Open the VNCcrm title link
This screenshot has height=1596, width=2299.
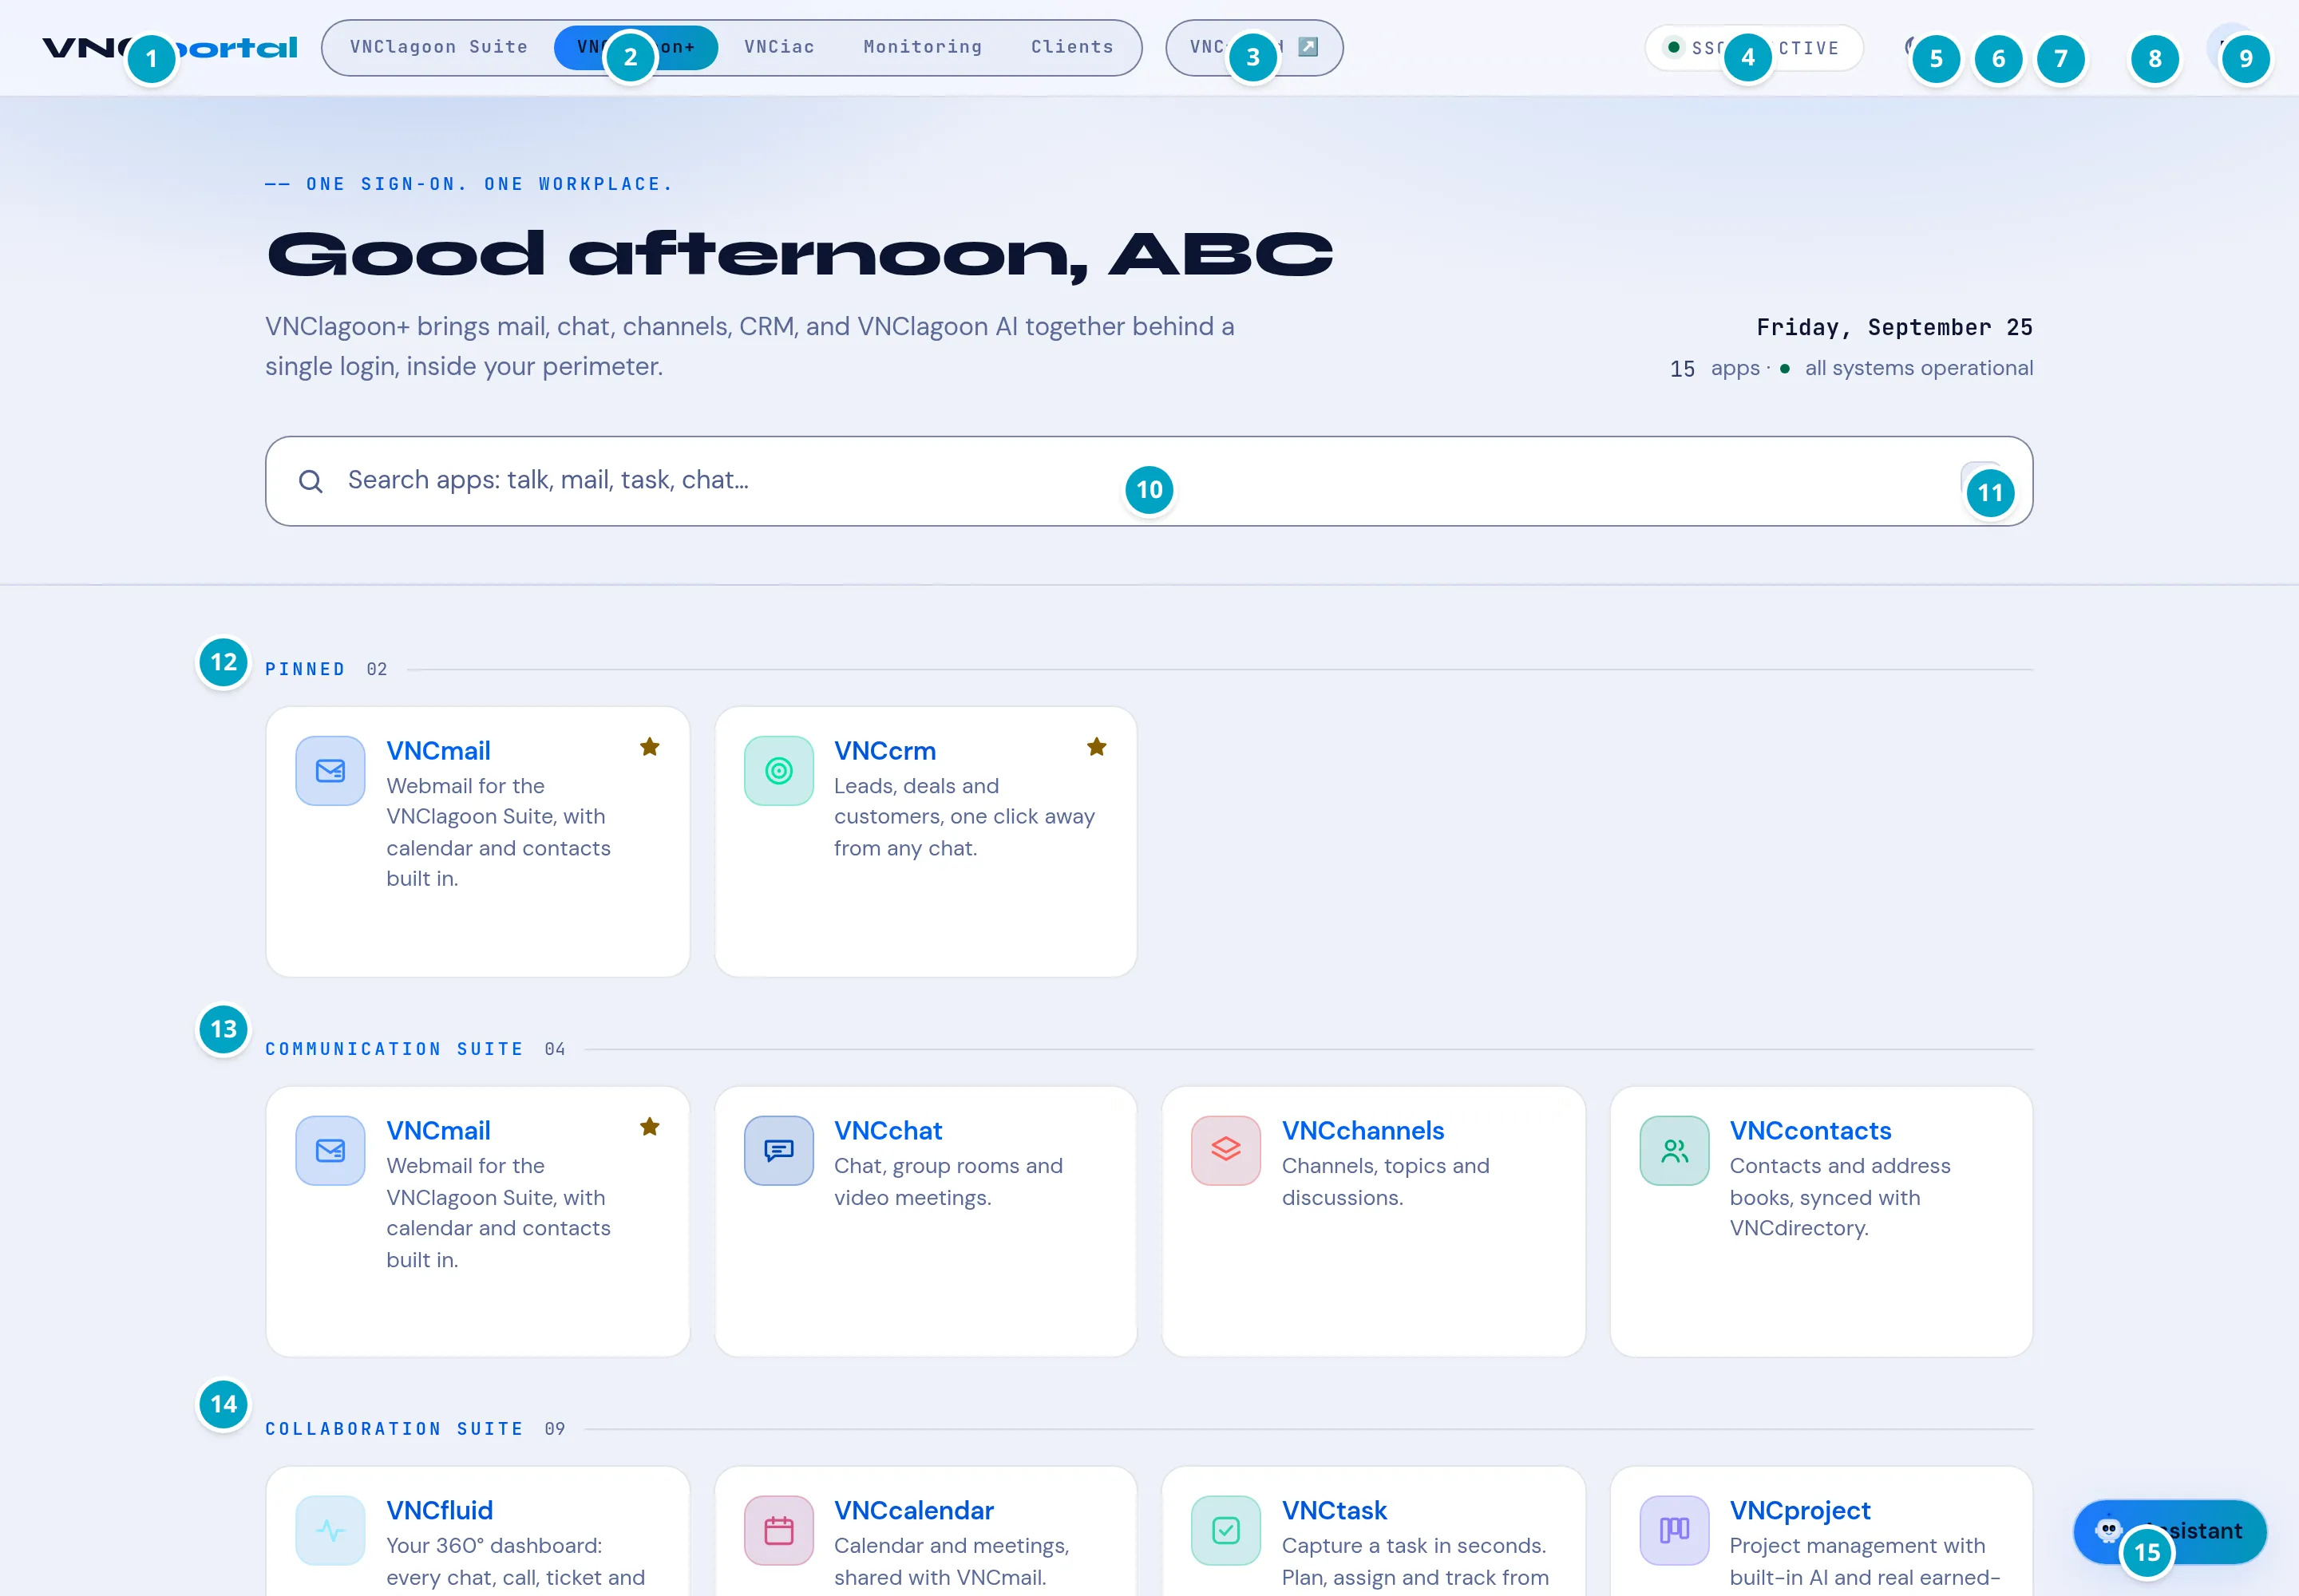pyautogui.click(x=884, y=751)
